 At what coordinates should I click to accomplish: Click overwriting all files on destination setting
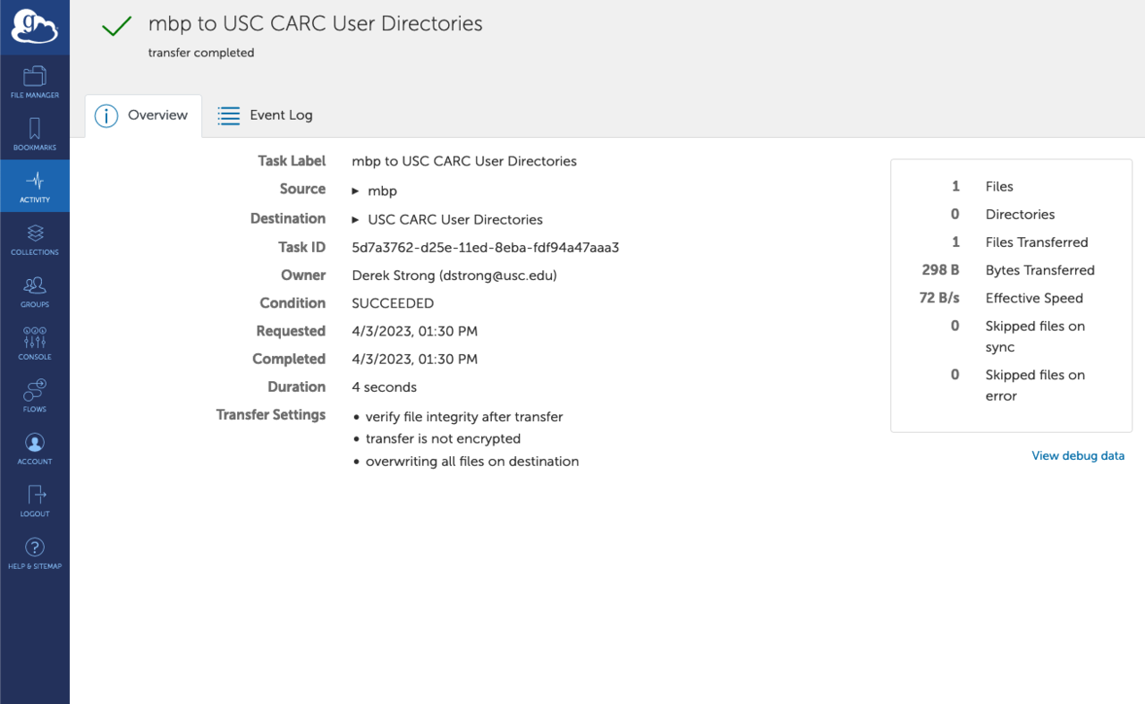472,462
